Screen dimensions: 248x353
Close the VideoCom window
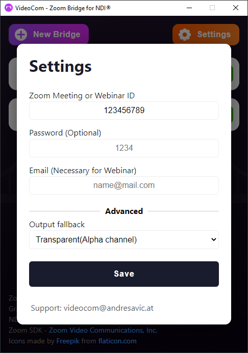236,8
